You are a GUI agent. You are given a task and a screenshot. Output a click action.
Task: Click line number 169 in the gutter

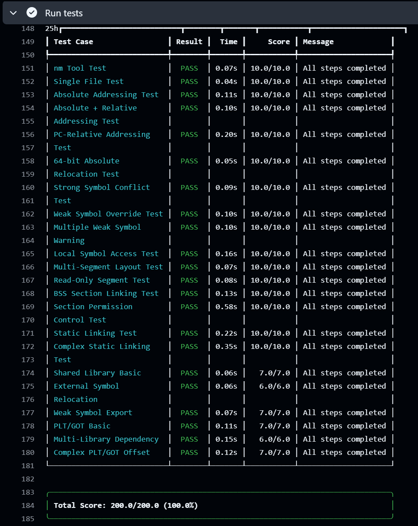27,307
